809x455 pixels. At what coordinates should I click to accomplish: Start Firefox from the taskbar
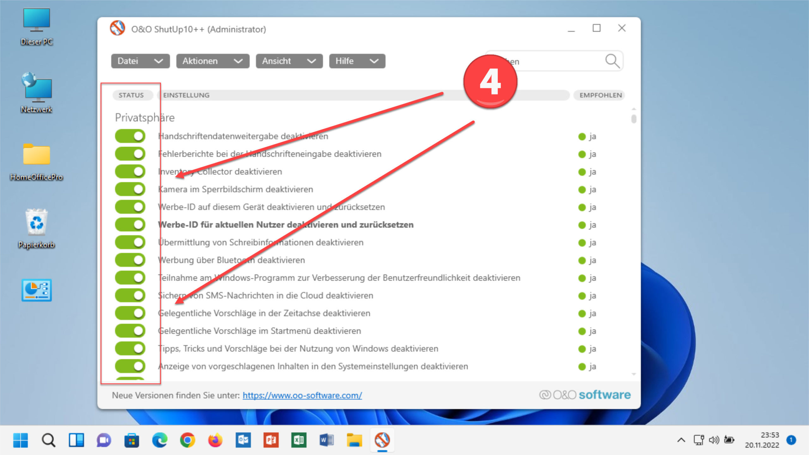tap(215, 440)
